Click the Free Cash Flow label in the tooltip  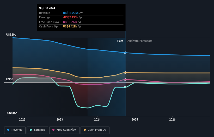(49, 22)
